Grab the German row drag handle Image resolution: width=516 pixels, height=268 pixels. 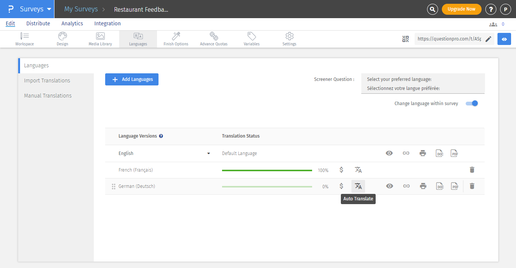pyautogui.click(x=113, y=186)
